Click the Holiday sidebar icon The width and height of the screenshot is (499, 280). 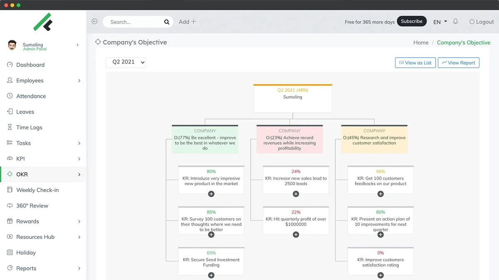(9, 252)
